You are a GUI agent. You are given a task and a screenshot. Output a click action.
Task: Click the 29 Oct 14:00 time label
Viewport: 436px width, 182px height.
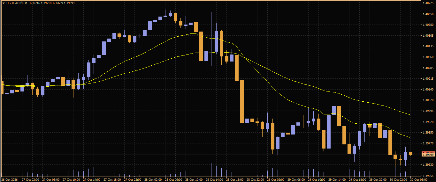(x=337, y=180)
